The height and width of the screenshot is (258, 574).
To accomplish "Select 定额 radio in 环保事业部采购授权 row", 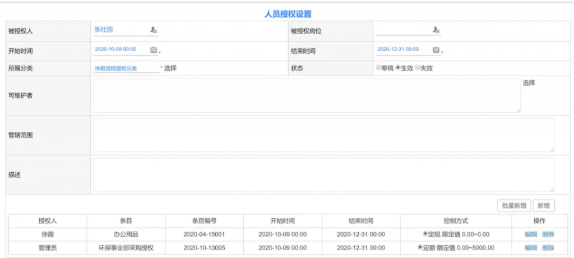I will tap(420, 247).
